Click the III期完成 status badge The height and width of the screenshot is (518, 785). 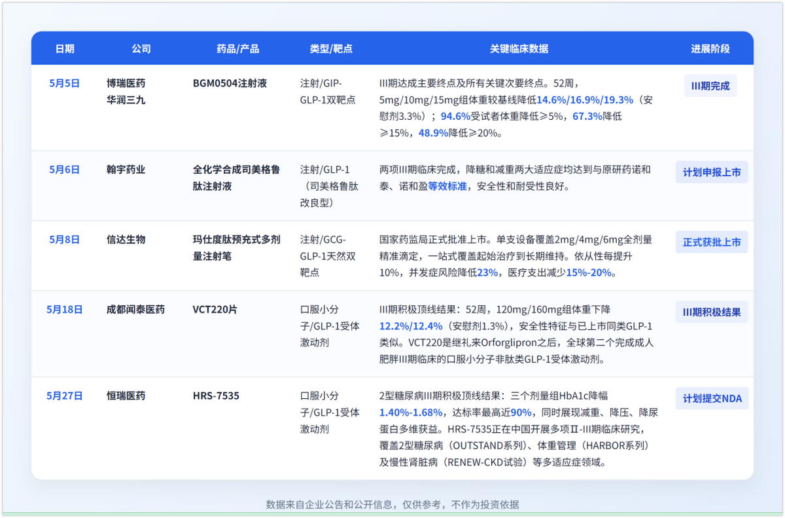click(x=710, y=86)
